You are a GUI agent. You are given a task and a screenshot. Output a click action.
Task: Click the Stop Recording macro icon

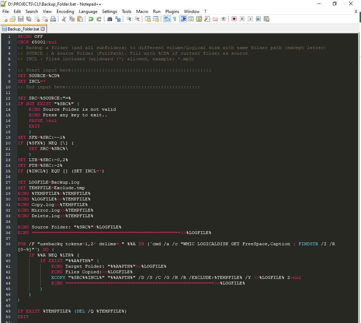[x=242, y=19]
